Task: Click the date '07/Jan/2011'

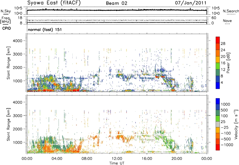Action: [191, 3]
